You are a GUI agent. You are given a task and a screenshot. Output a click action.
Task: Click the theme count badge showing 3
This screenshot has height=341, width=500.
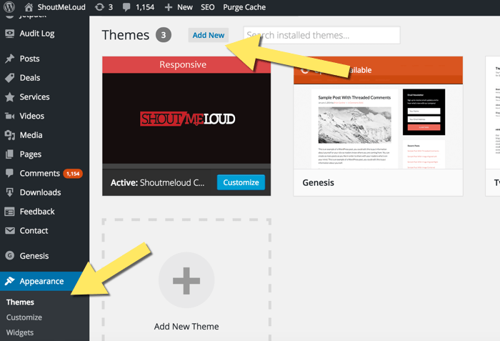pyautogui.click(x=164, y=35)
